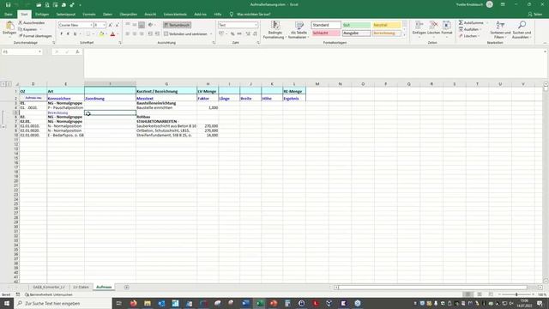Screen dimensions: 549x309
Task: Toggle italic formatting
Action: (68, 34)
